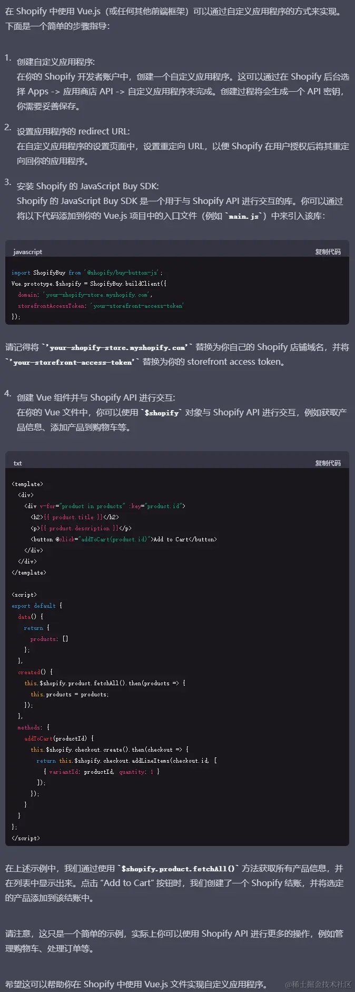This screenshot has width=355, height=992.
Task: Click the 'this.$shopify.checkout.create().then' code line
Action: point(110,750)
